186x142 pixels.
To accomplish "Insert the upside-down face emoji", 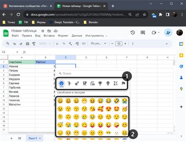I will click(x=68, y=117).
